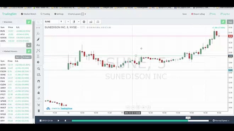This screenshot has height=131, width=234.
Task: Select the crosshair cursor tool
Action: click(38, 22)
